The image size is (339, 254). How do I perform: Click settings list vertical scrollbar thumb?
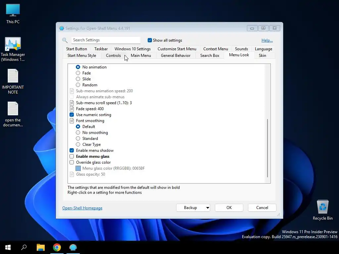coord(267,148)
